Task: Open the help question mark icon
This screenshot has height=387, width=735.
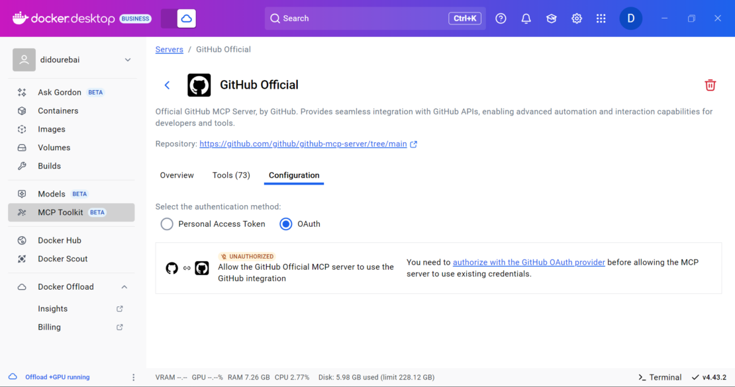Action: point(501,19)
